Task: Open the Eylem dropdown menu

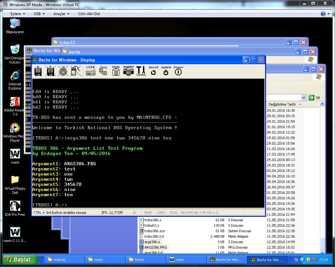Action: click(18, 14)
